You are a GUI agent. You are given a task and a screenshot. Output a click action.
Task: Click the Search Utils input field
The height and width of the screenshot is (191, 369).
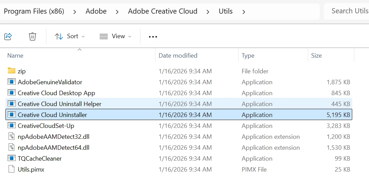pos(347,11)
